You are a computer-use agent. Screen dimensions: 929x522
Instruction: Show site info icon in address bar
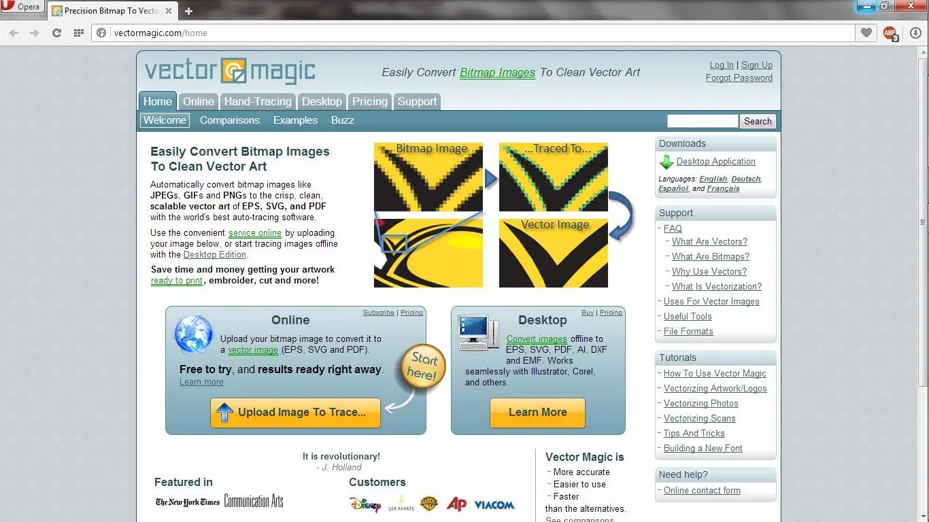pos(101,33)
